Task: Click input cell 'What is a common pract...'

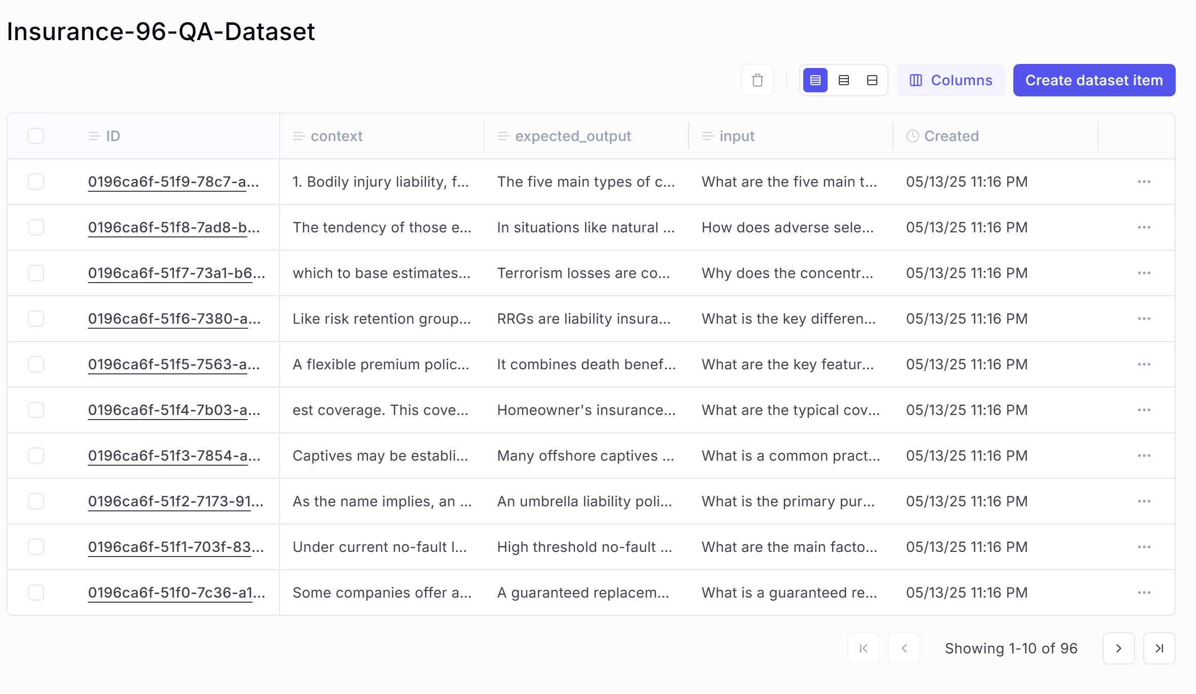Action: (x=791, y=456)
